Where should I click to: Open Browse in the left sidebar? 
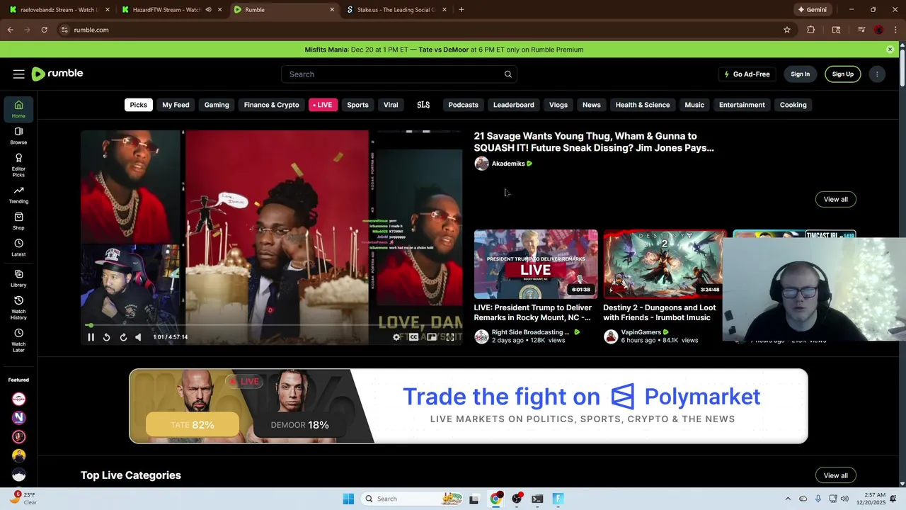tap(18, 135)
